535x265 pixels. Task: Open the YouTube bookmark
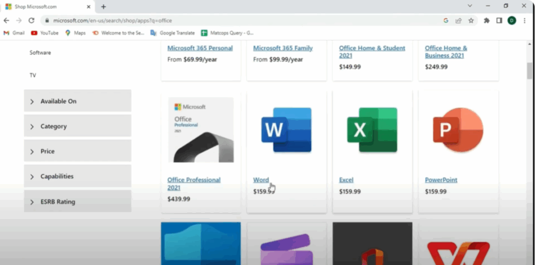tap(45, 33)
